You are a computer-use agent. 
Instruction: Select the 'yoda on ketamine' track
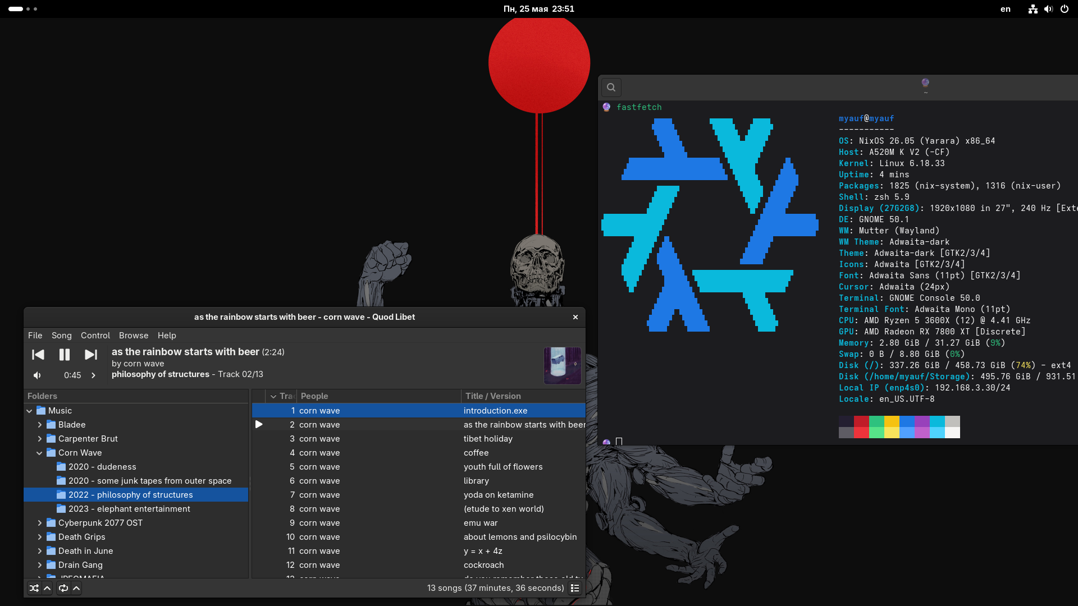pyautogui.click(x=419, y=495)
